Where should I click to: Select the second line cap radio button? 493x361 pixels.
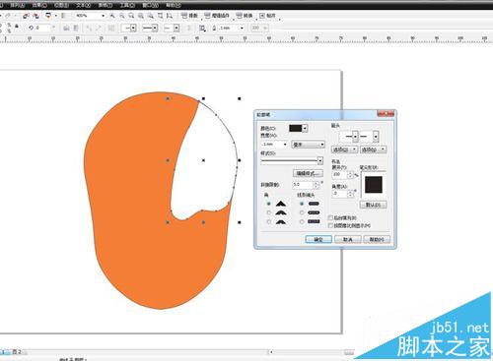[302, 212]
